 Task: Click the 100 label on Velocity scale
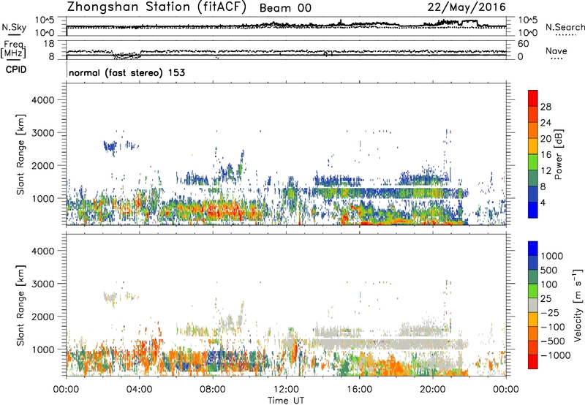pos(549,284)
